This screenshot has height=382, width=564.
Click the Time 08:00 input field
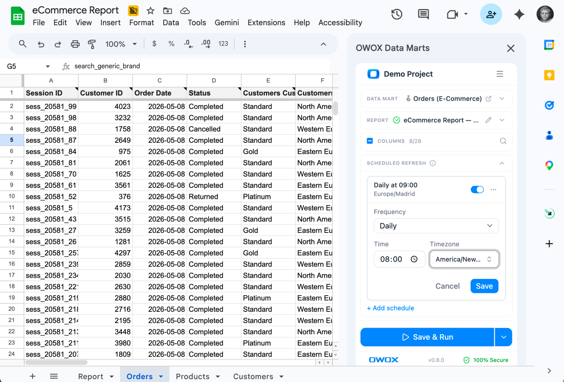tap(399, 259)
